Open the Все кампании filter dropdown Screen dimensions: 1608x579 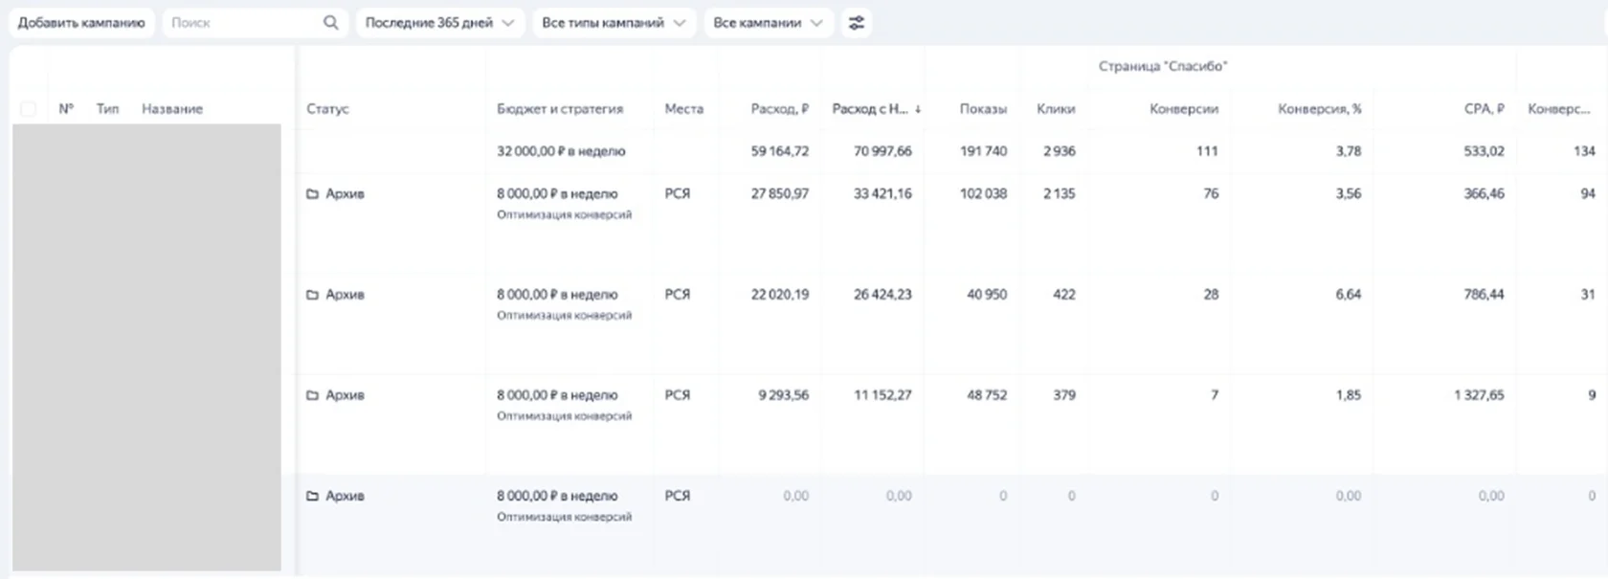[768, 23]
